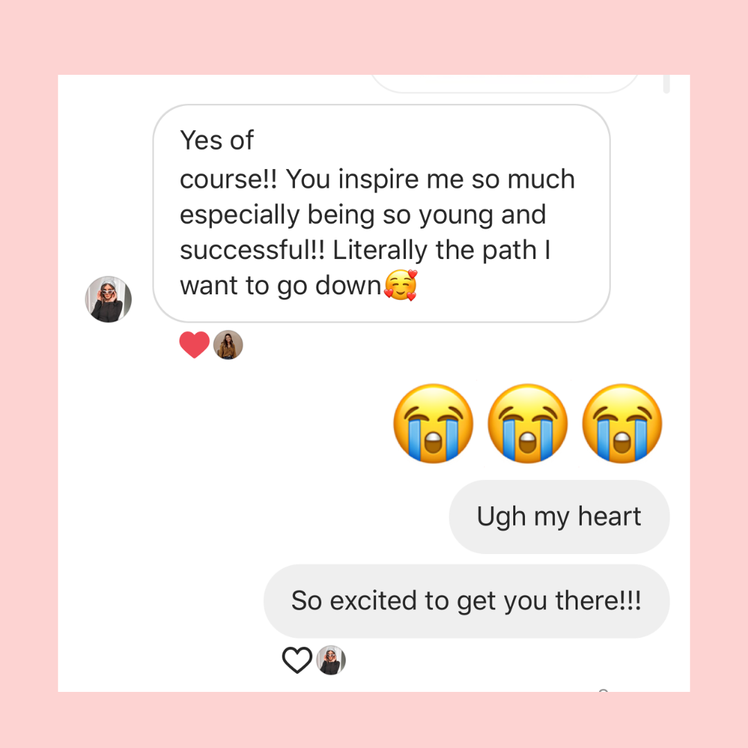Click the 'Literally the path I' text line

(442, 250)
